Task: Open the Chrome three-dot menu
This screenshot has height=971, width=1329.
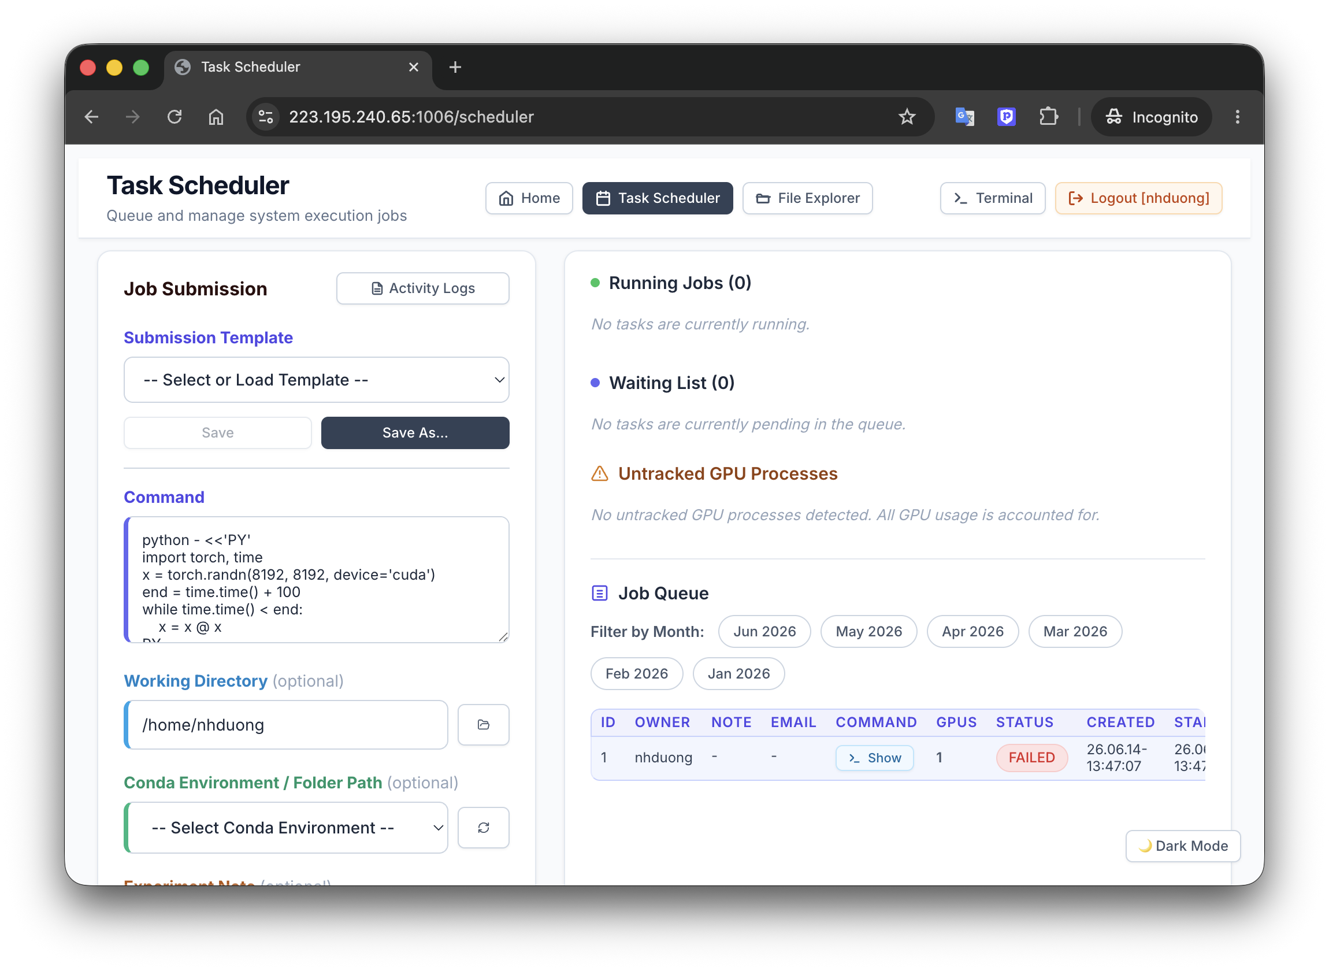Action: click(1237, 117)
